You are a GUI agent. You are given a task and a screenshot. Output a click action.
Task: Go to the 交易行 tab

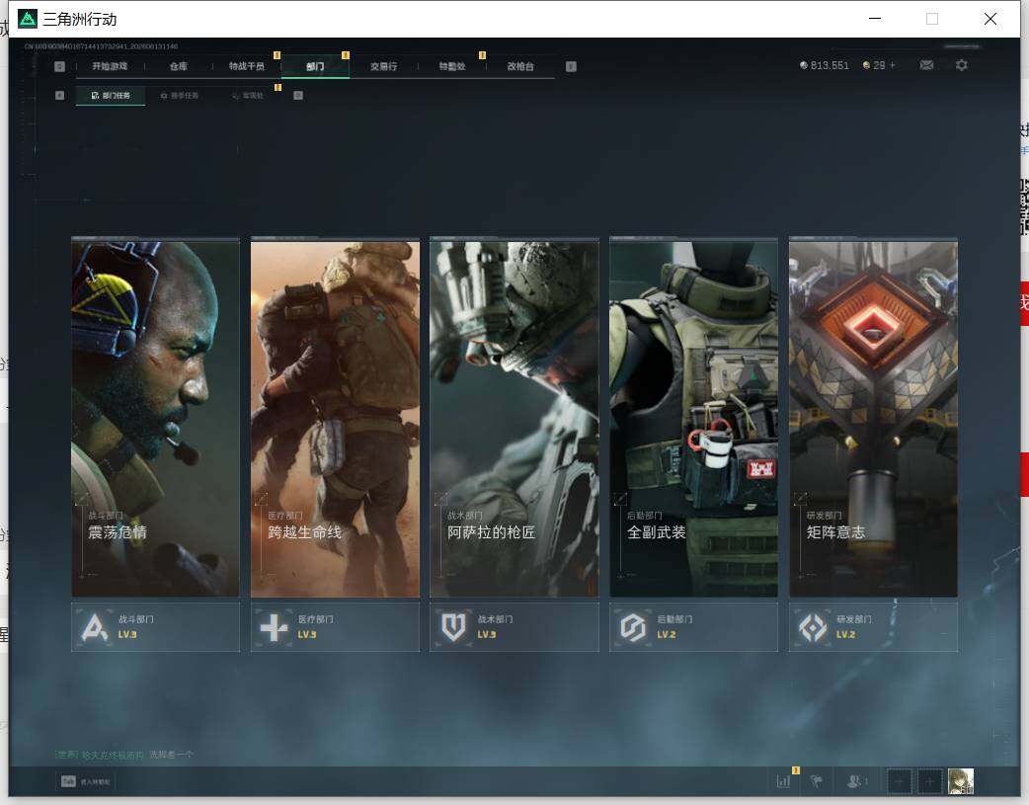click(383, 66)
